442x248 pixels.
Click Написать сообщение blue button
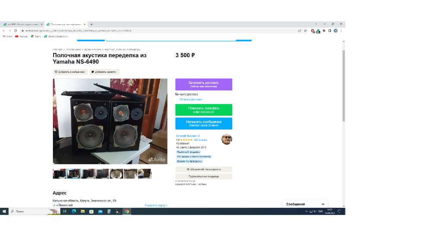204,124
